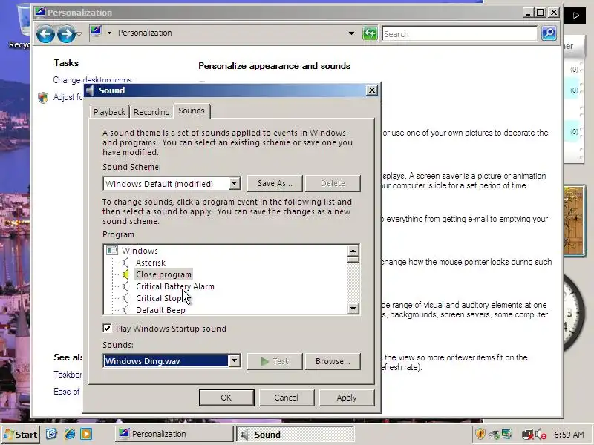Screen dimensions: 594x445
Task: Click the Windows program group icon
Action: 112,250
